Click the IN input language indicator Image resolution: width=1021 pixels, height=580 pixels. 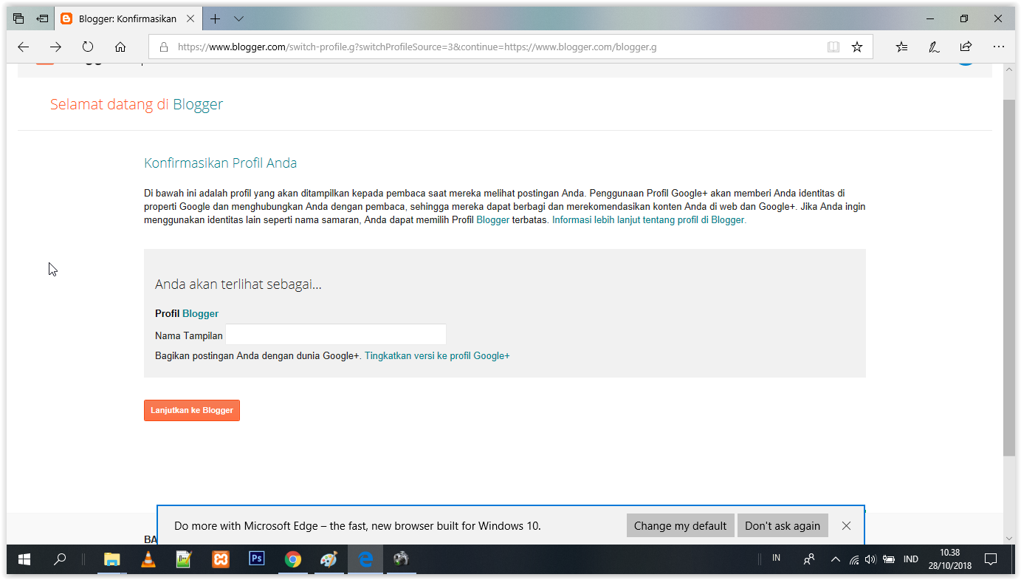(x=776, y=559)
